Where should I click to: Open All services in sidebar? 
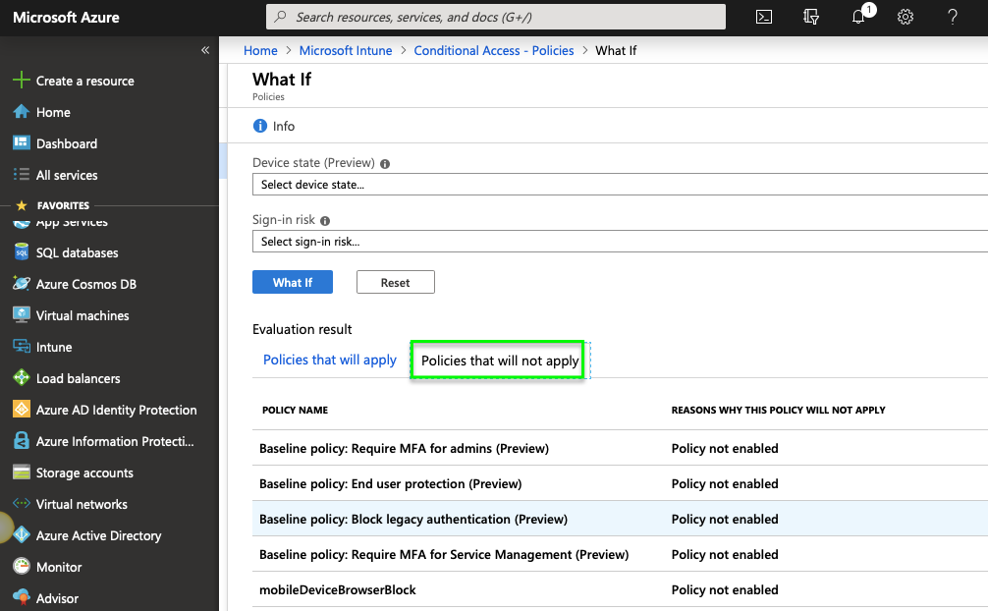click(67, 175)
